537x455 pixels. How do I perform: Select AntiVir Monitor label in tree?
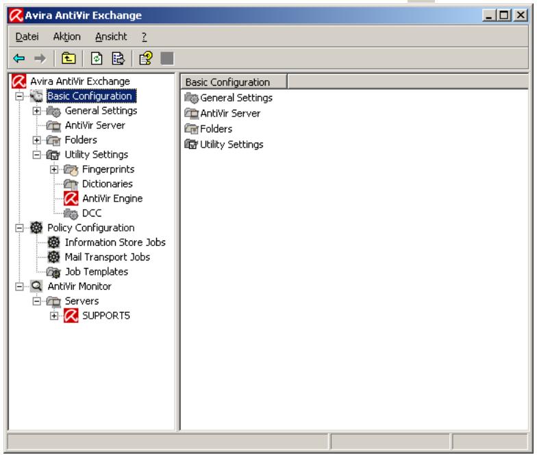(x=79, y=286)
